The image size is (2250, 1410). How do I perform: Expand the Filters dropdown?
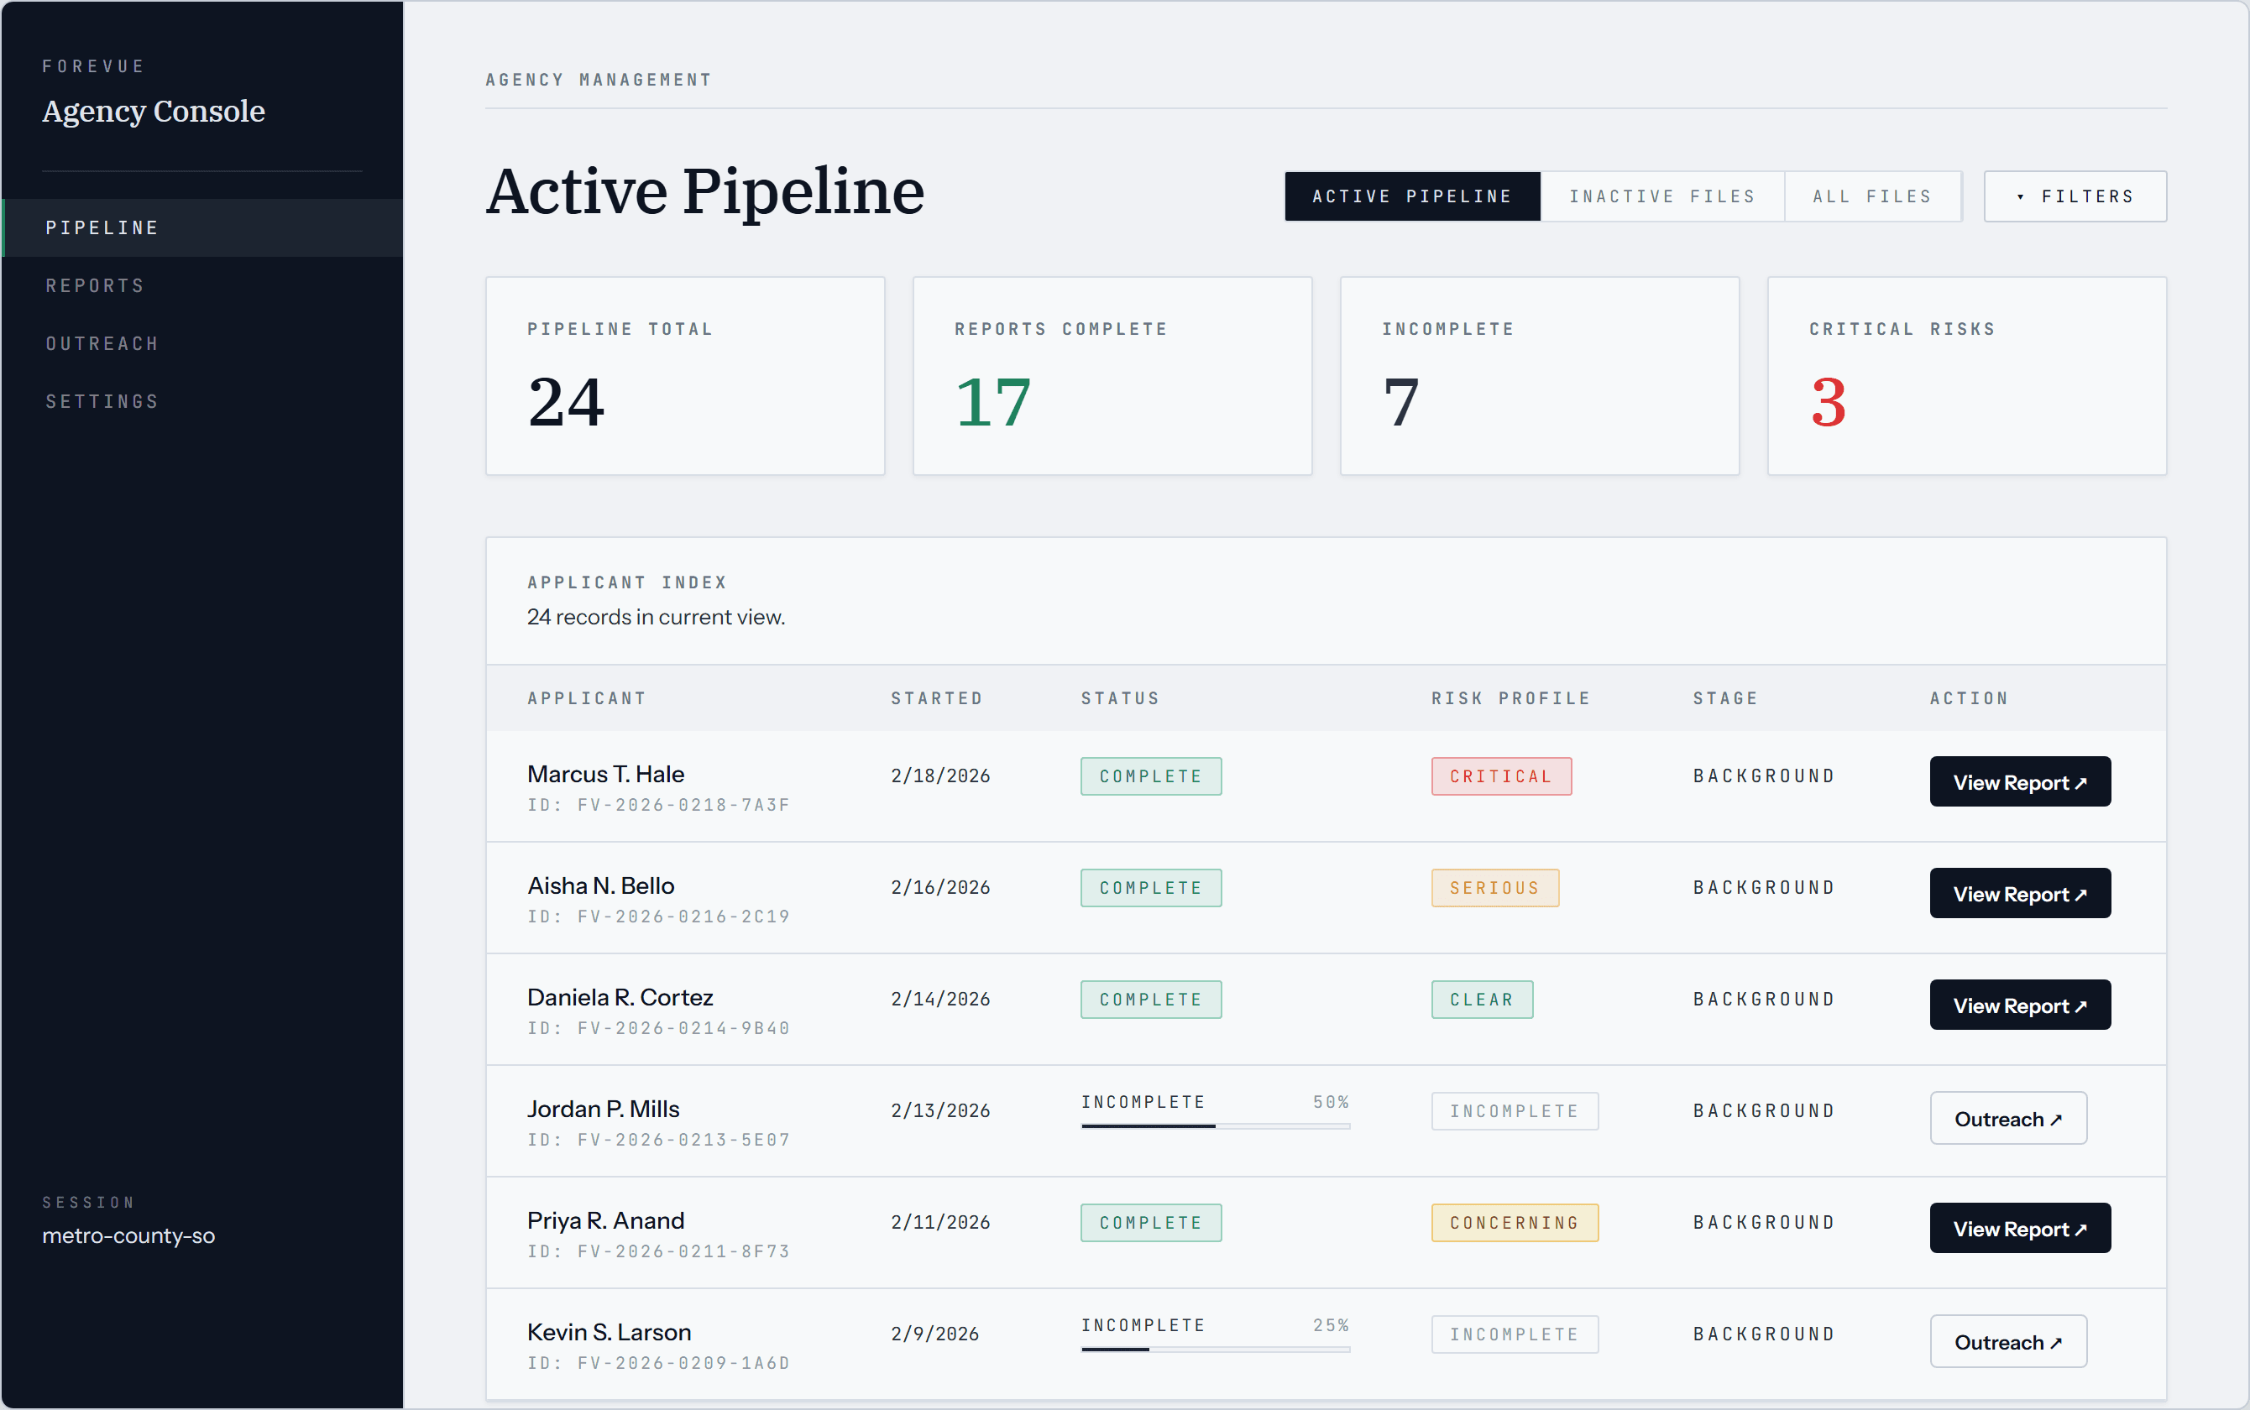click(x=2075, y=196)
